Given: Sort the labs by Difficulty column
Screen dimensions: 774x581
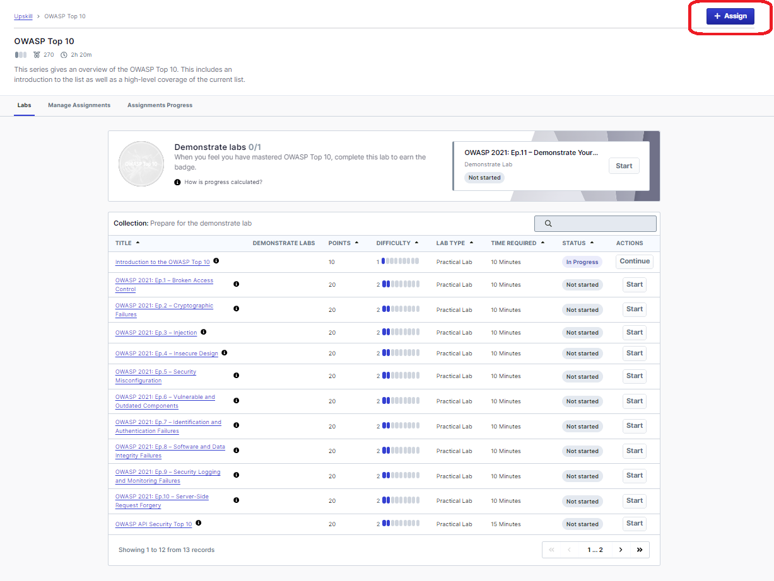Looking at the screenshot, I should 397,243.
